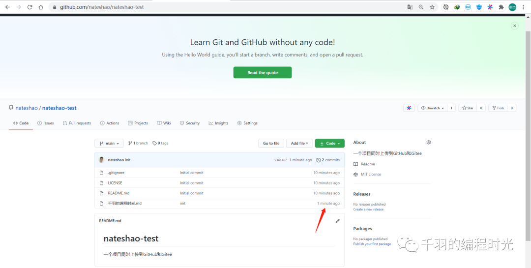Image resolution: width=531 pixels, height=268 pixels.
Task: Open the .gitignore file
Action: click(116, 173)
